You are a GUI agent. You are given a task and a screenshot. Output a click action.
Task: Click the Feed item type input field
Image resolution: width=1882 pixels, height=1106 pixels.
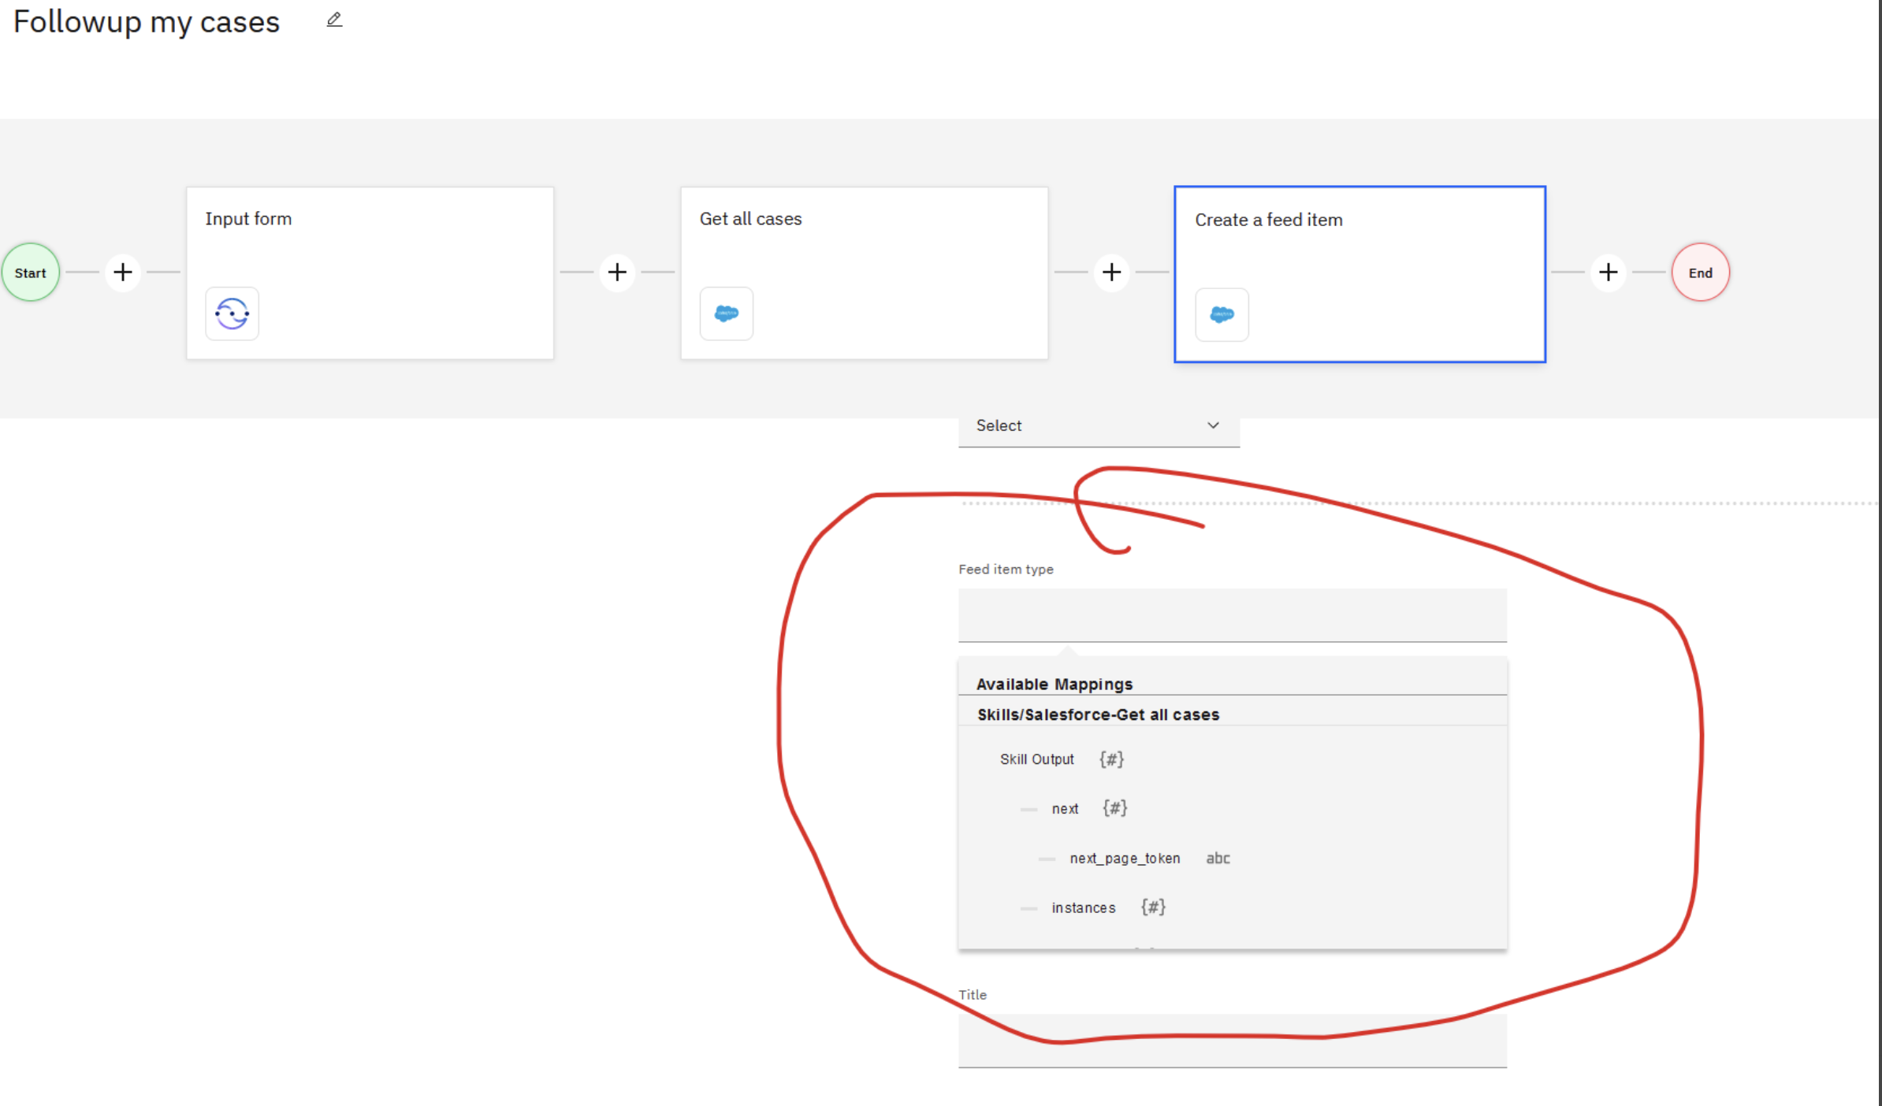click(1232, 615)
